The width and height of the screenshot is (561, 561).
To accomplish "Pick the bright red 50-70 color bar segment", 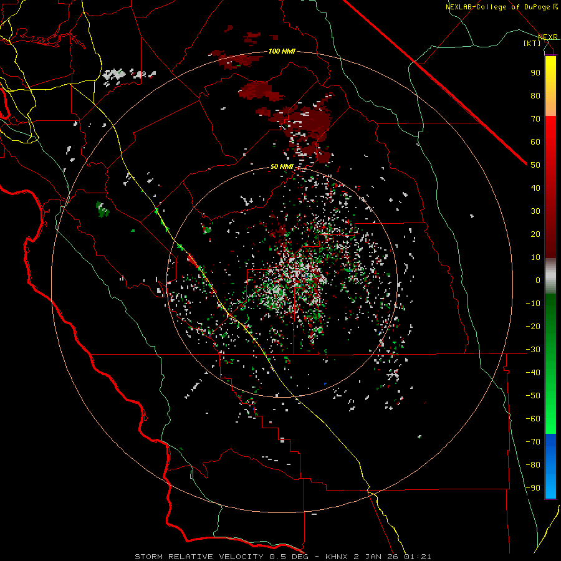I will (x=550, y=140).
